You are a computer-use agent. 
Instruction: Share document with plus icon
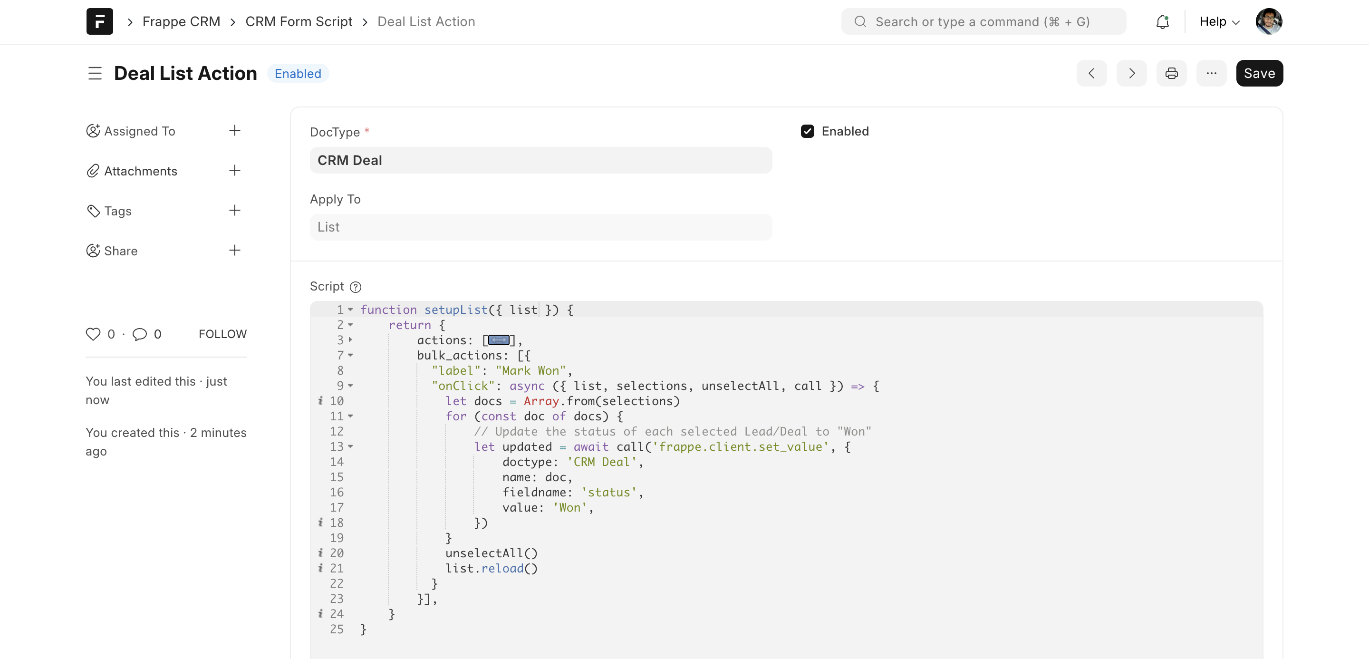(234, 250)
